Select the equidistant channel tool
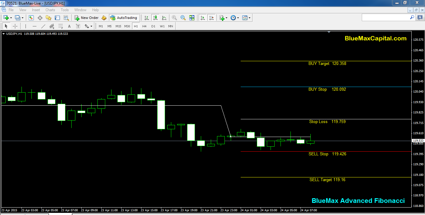This screenshot has height=215, width=425. (52, 26)
